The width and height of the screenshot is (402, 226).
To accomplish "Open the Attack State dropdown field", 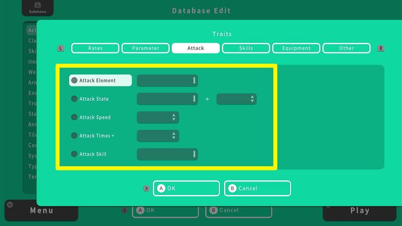I will [167, 99].
